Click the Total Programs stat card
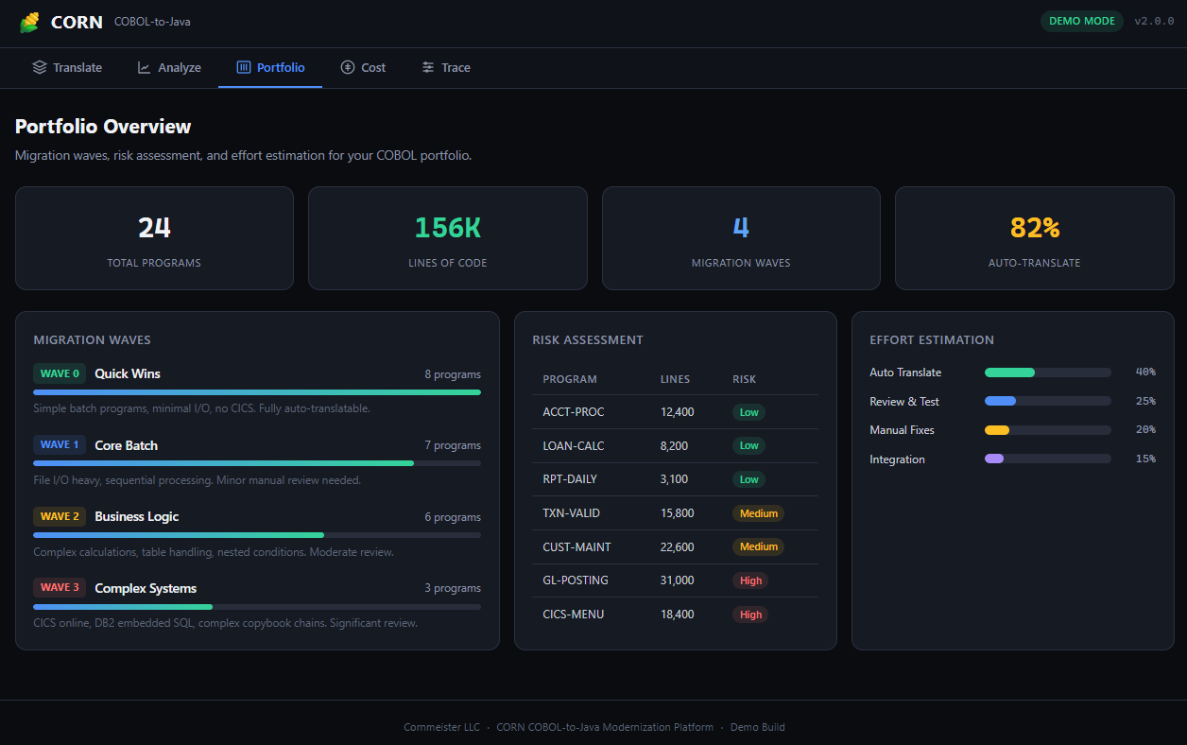 tap(154, 238)
